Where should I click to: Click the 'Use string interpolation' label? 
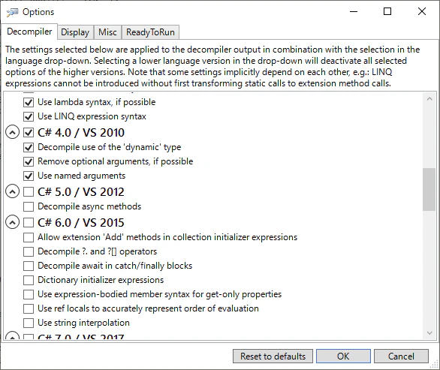pyautogui.click(x=83, y=323)
